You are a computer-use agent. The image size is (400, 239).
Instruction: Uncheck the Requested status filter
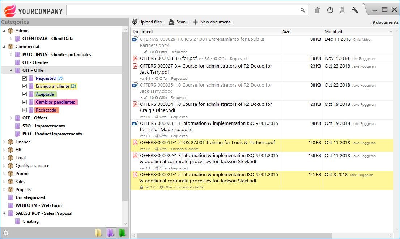point(25,78)
